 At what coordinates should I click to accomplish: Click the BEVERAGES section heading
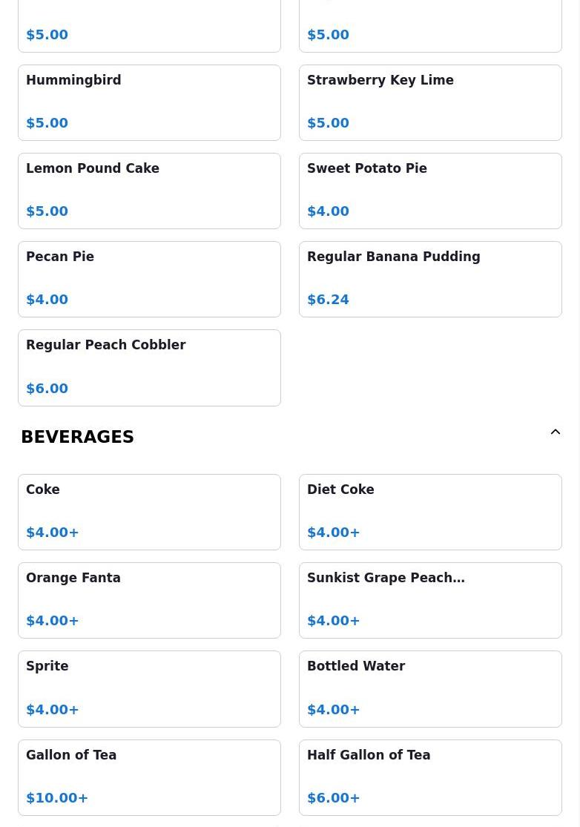tap(78, 437)
